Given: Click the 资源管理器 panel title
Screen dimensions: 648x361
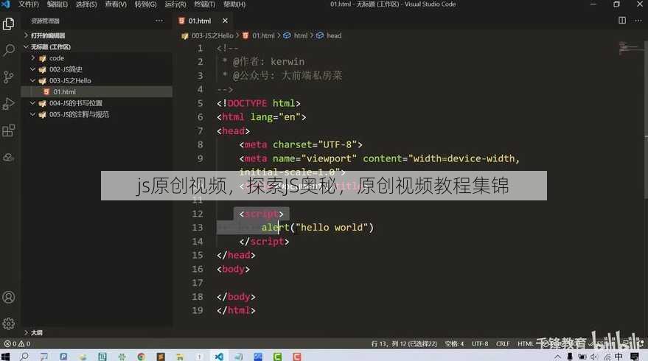Looking at the screenshot, I should 45,21.
